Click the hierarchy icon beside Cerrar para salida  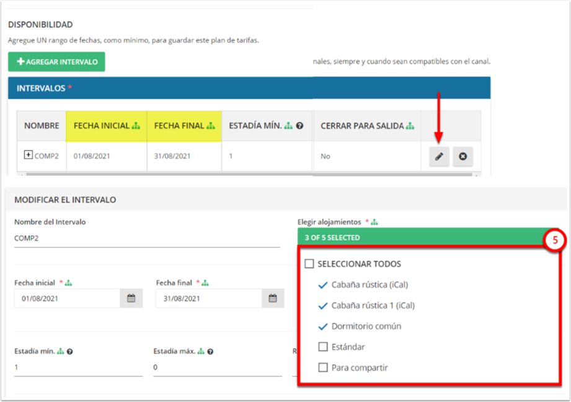coord(410,126)
